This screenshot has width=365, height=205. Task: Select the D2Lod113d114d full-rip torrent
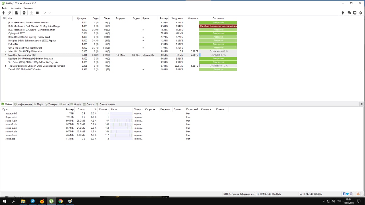click(119, 37)
